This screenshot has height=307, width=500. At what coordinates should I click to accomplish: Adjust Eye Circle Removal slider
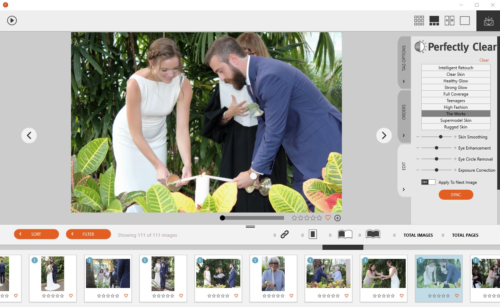[437, 159]
